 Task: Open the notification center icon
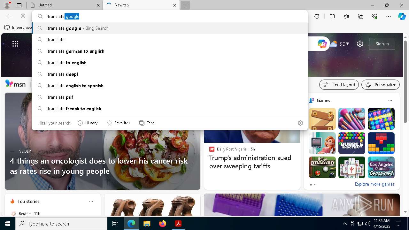[x=398, y=224]
